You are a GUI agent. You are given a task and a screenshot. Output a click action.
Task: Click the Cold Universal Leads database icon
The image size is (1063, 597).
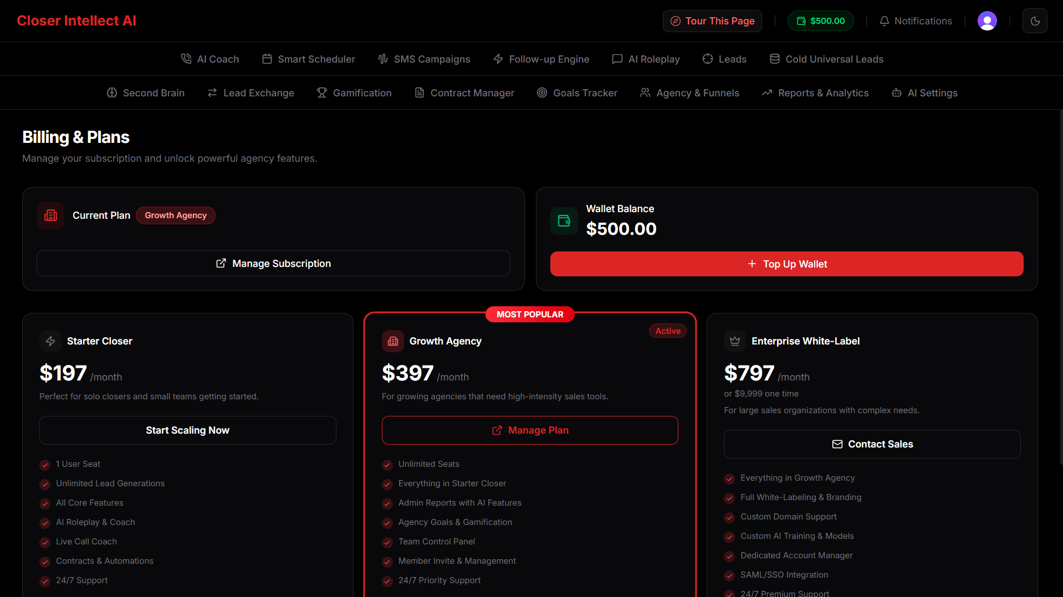click(x=775, y=59)
